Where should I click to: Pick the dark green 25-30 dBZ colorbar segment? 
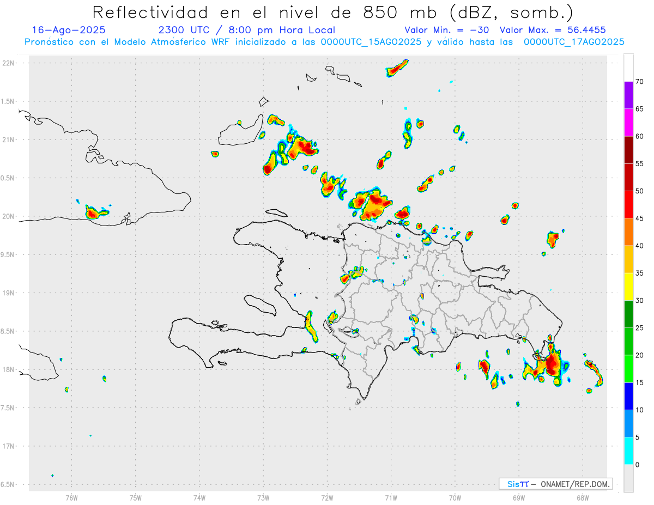628,314
